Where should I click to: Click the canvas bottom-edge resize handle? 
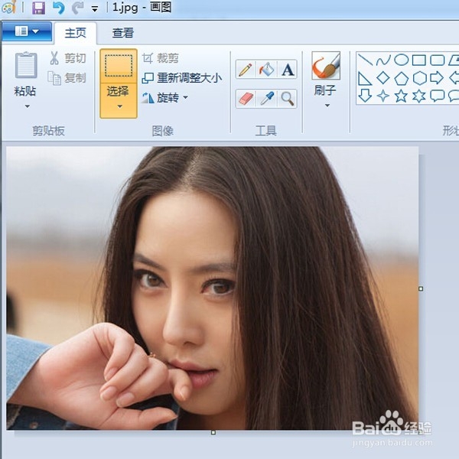[213, 432]
